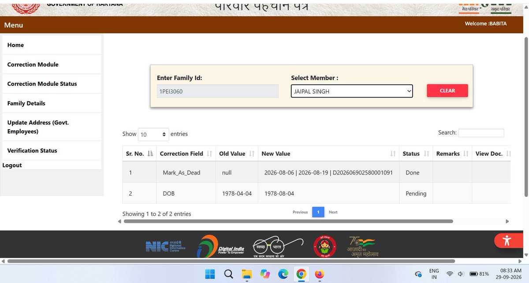529x283 pixels.
Task: Click Showing 1 to 2 of 2 entries
Action: tap(156, 214)
